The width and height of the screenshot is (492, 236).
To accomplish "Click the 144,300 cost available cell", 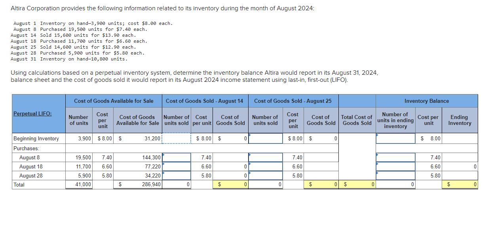I will pyautogui.click(x=139, y=157).
